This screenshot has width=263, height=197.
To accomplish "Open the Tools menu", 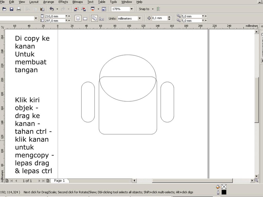I will pyautogui.click(x=113, y=2).
